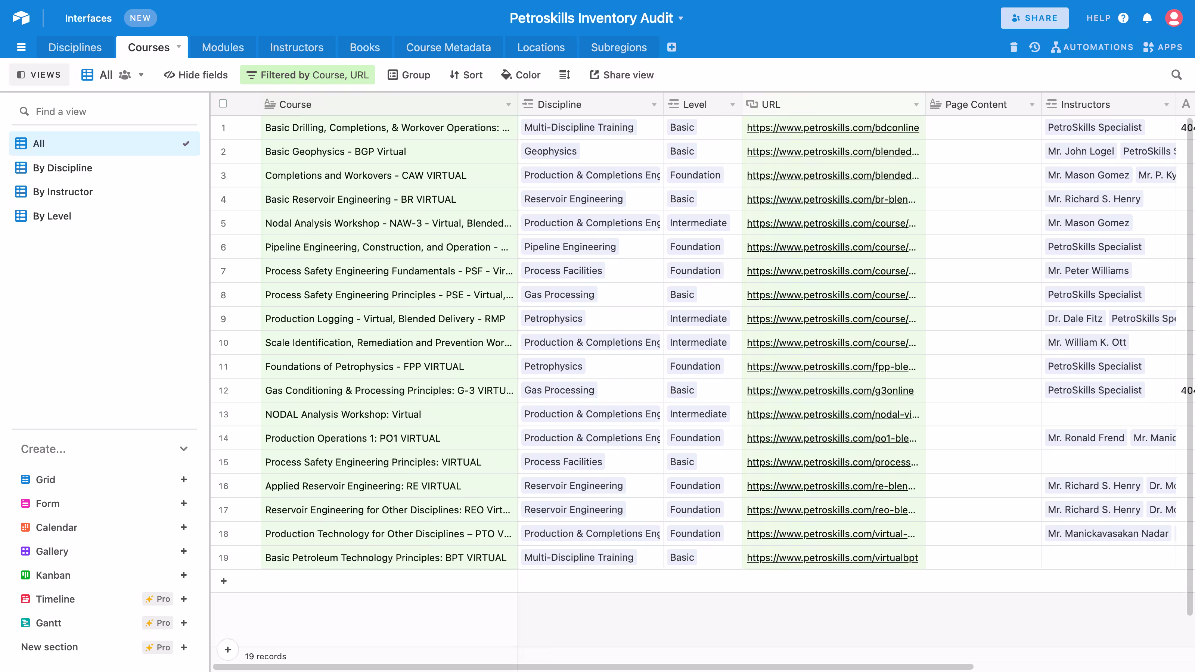
Task: Open the base history icon
Action: (1034, 47)
